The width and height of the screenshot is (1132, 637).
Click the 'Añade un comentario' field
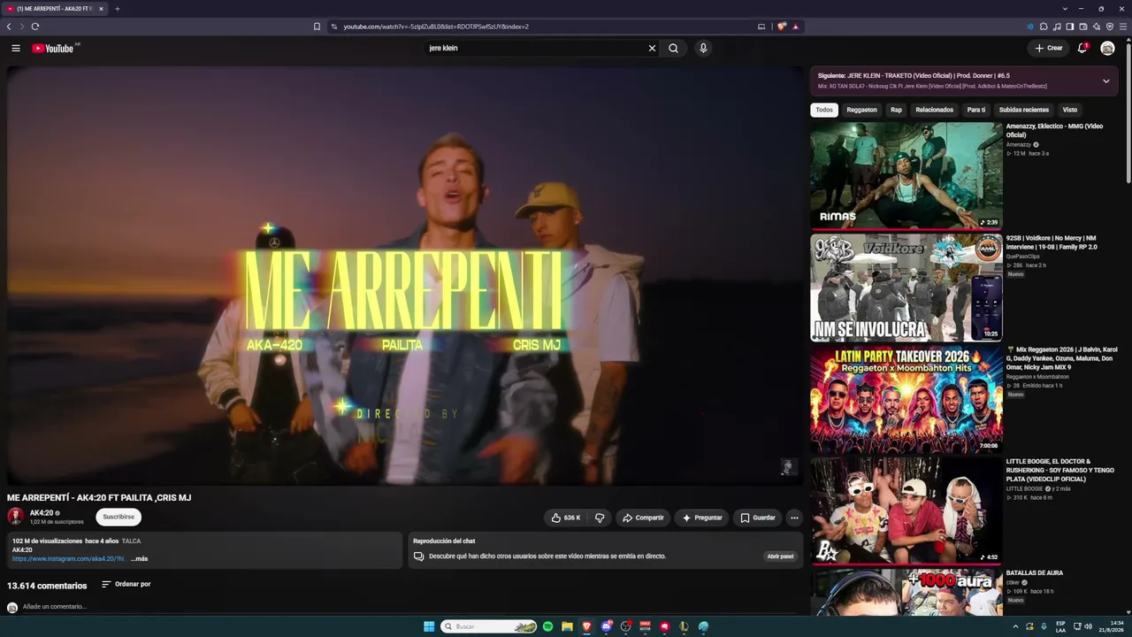[x=55, y=607]
